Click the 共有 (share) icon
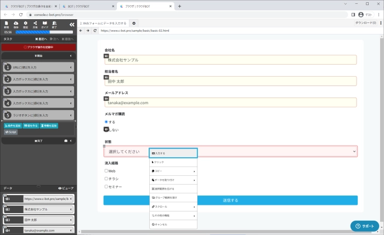384x235 pixels. point(35,24)
